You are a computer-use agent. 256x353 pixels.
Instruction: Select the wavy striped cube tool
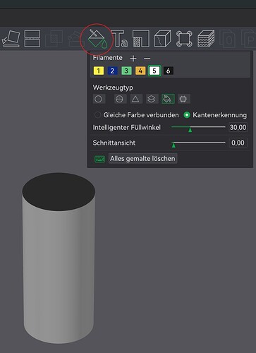coord(206,39)
